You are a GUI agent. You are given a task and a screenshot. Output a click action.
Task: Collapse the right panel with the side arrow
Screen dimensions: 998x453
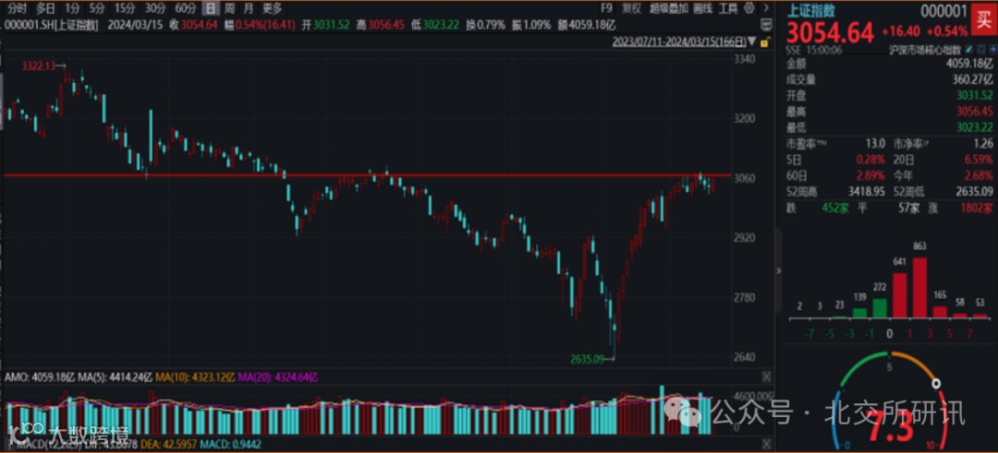pos(779,270)
